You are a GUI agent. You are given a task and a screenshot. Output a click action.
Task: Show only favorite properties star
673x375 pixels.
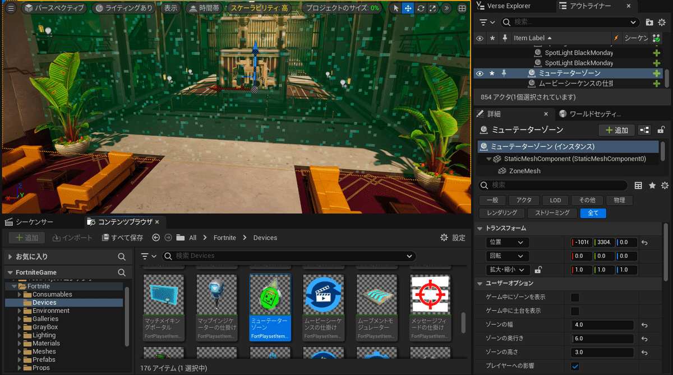click(x=652, y=186)
